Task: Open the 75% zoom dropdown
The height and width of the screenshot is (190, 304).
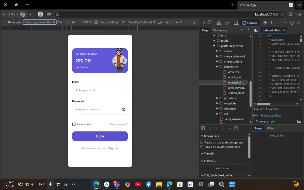Action: (87, 22)
